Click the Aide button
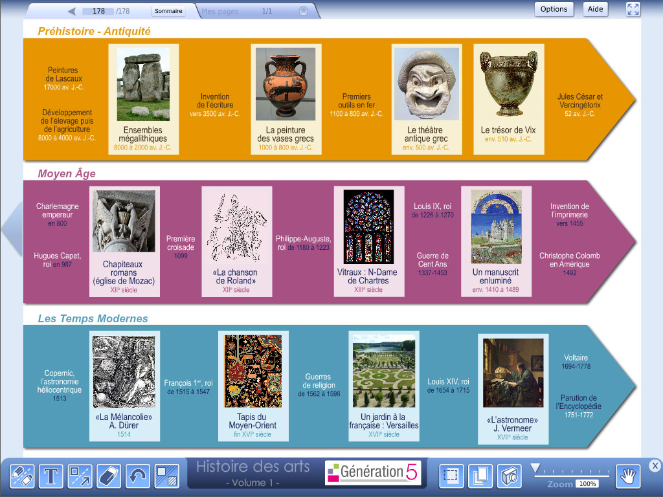The image size is (663, 497). click(596, 9)
